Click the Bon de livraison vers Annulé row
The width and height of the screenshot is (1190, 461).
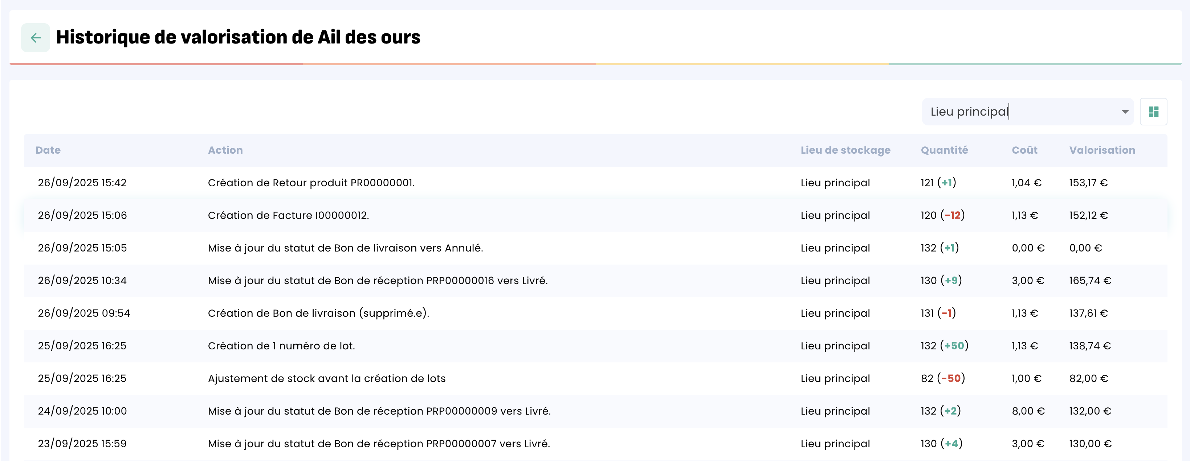(x=345, y=248)
